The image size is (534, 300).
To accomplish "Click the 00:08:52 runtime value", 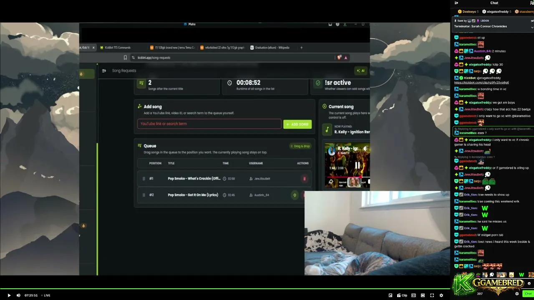I will point(248,83).
